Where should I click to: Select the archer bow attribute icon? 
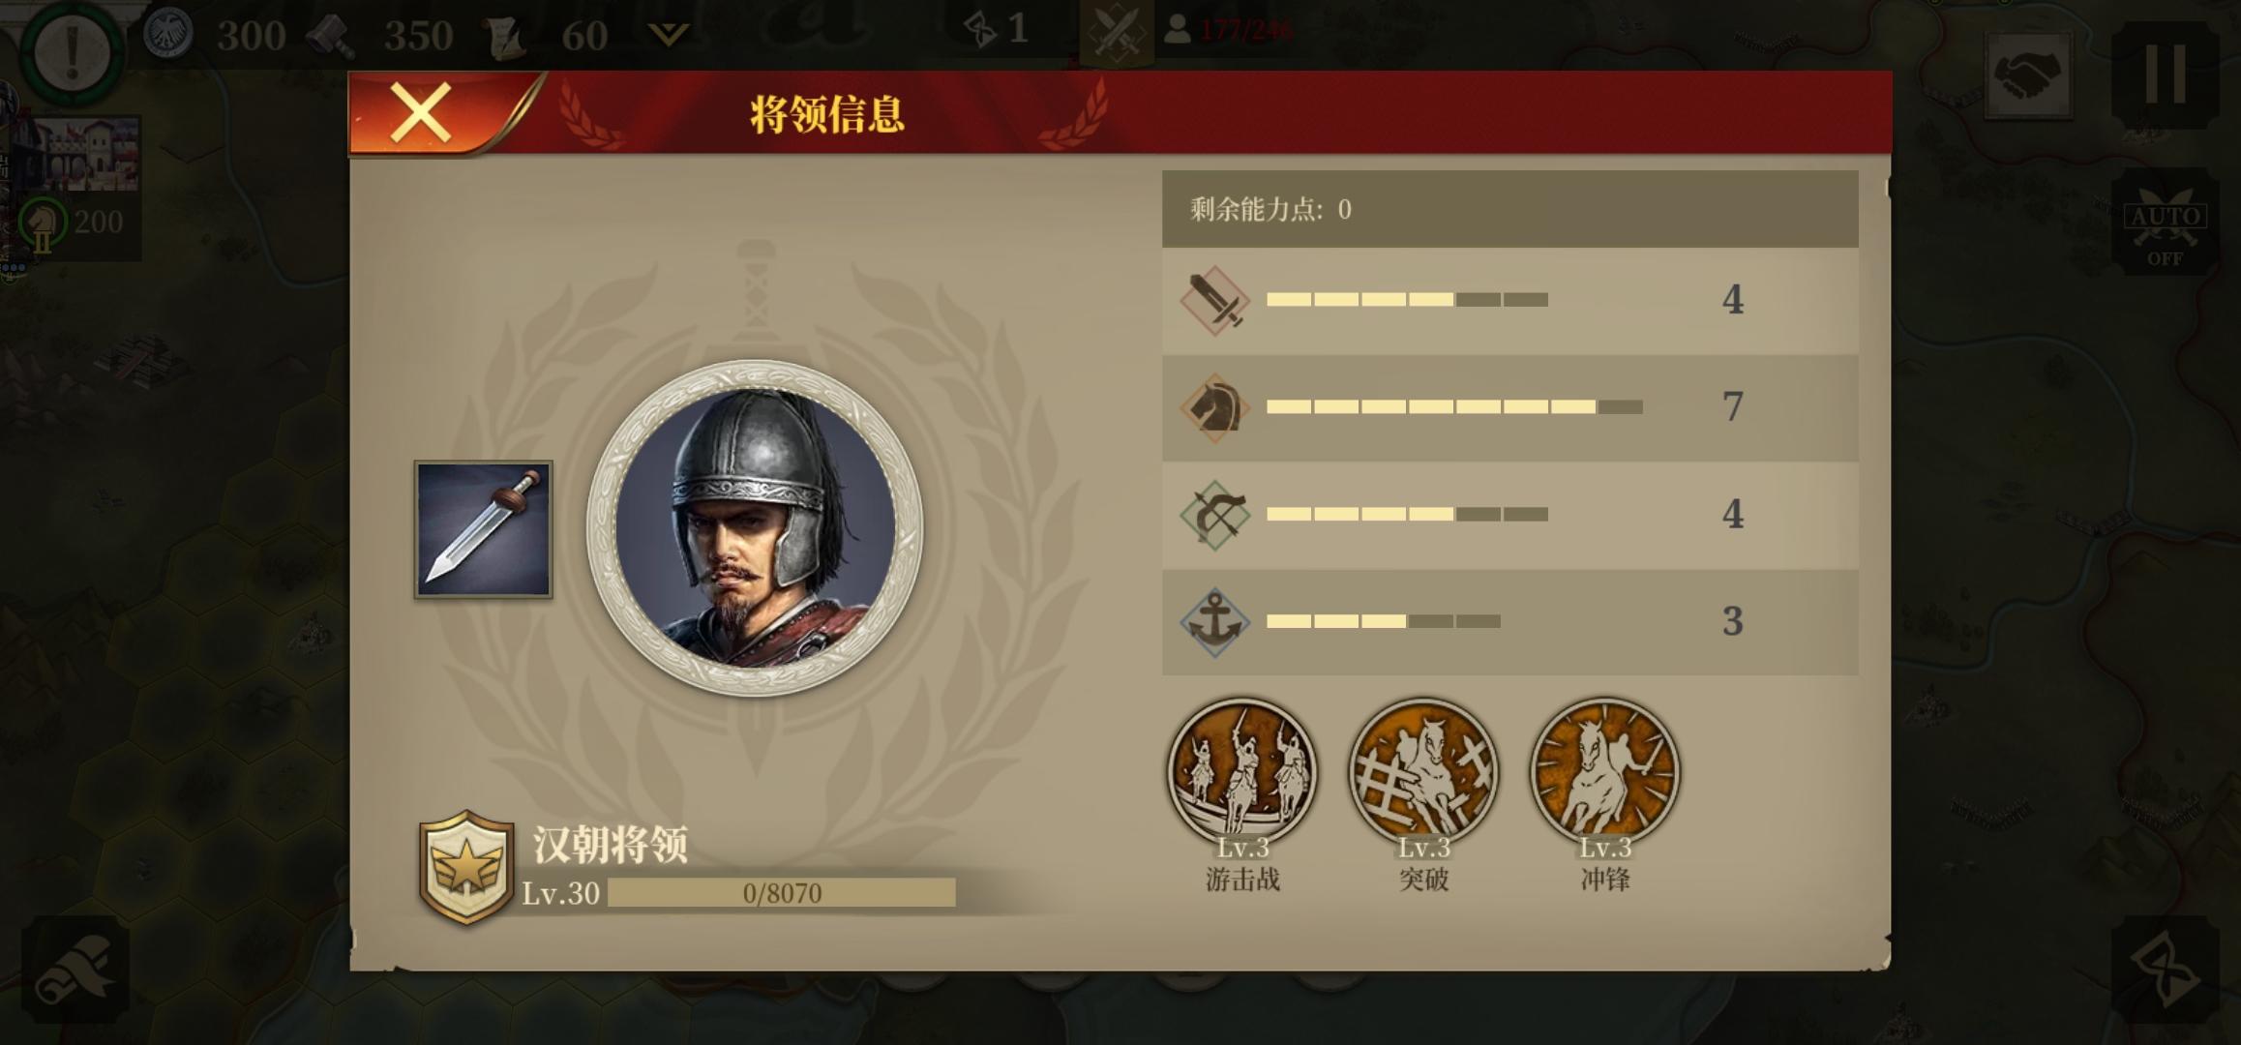[x=1214, y=516]
